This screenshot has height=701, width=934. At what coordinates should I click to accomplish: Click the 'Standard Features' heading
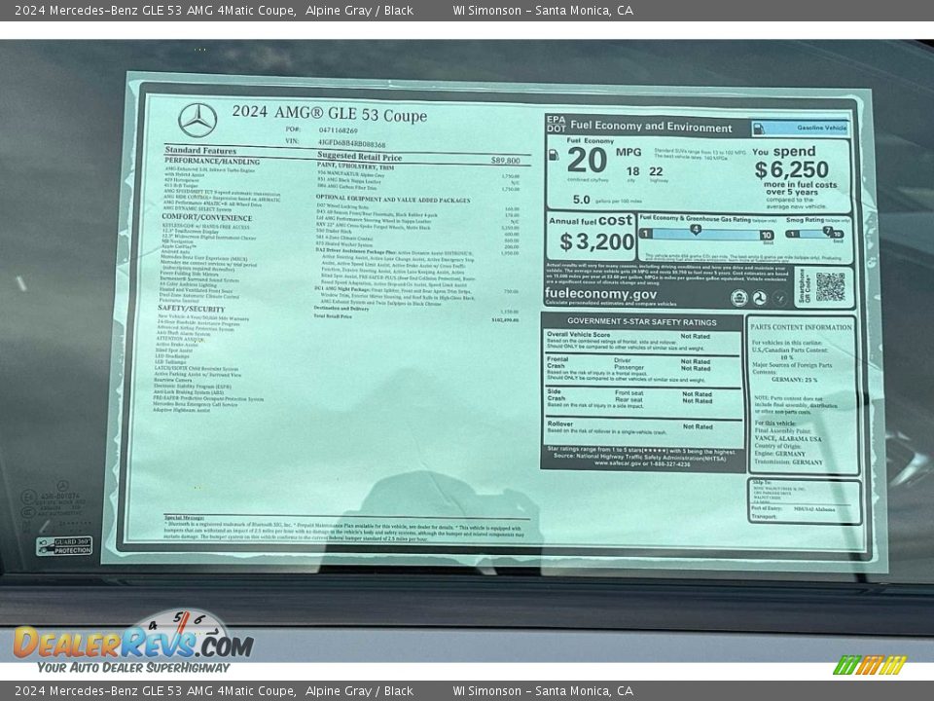pyautogui.click(x=200, y=150)
